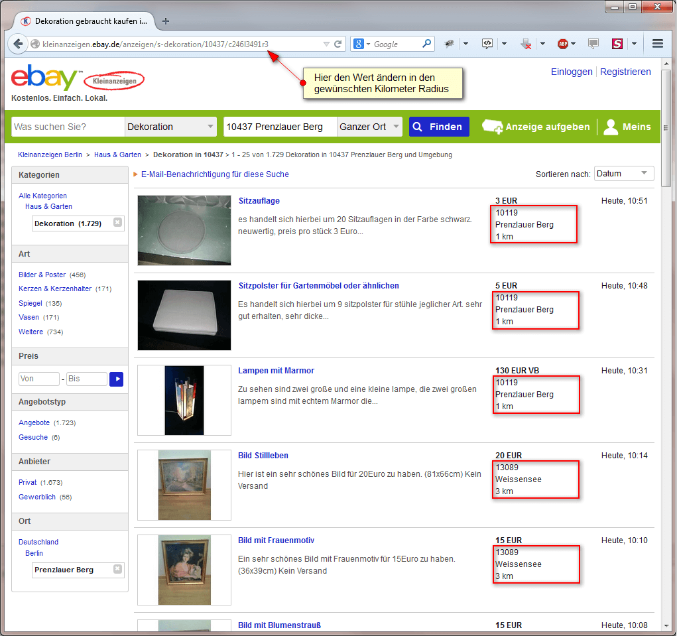Click the Firefox globe site identity icon

35,44
